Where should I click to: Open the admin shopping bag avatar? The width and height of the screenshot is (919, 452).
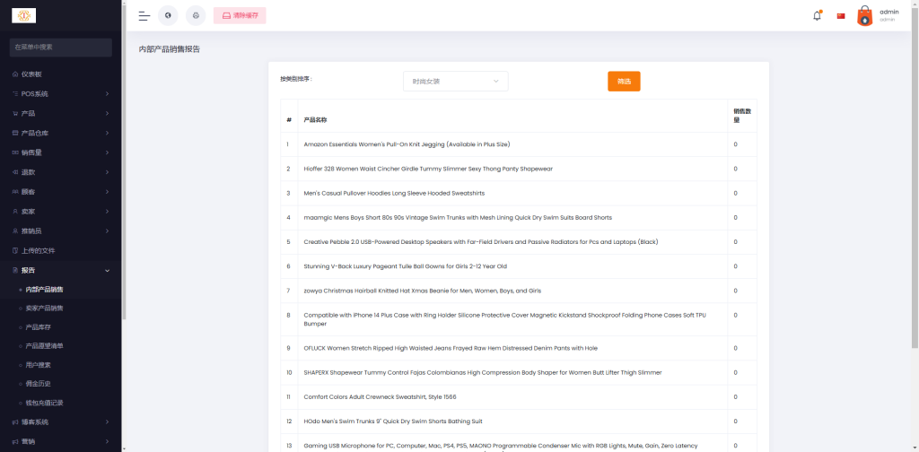864,15
